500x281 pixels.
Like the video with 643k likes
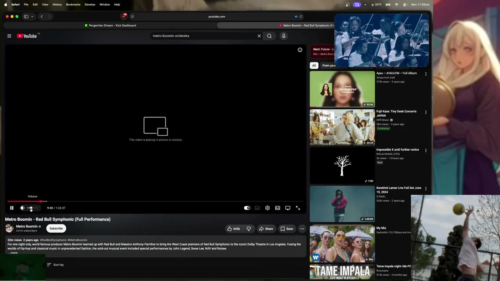pos(234,229)
